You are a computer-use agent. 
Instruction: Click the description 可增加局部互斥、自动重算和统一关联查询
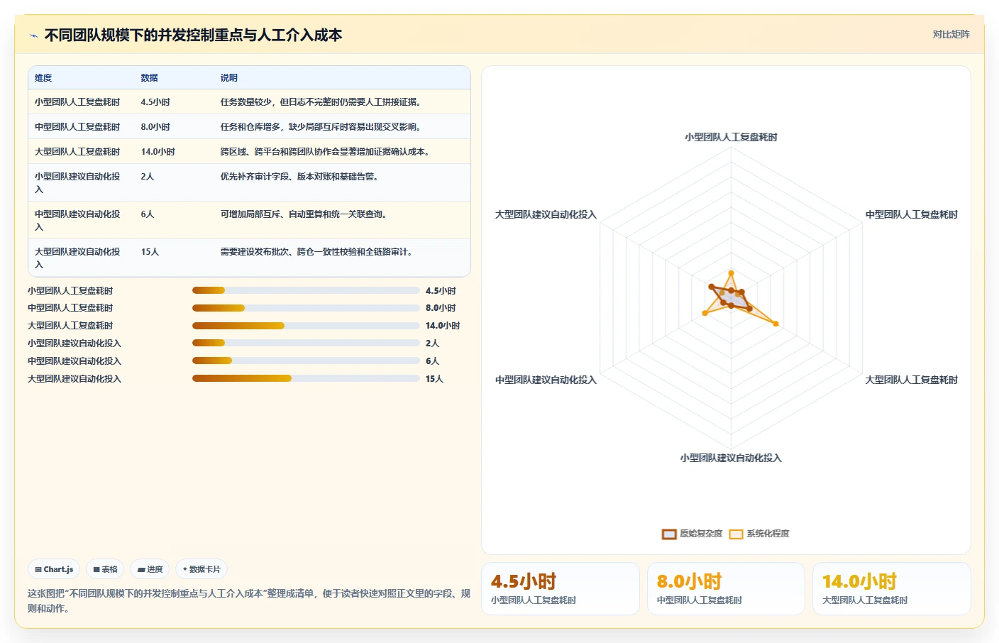point(306,214)
